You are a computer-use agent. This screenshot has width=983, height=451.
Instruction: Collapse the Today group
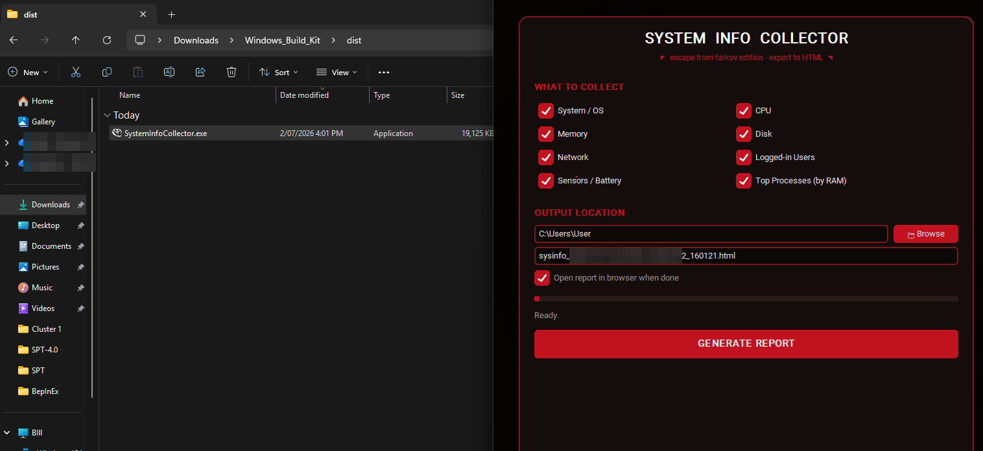tap(107, 115)
